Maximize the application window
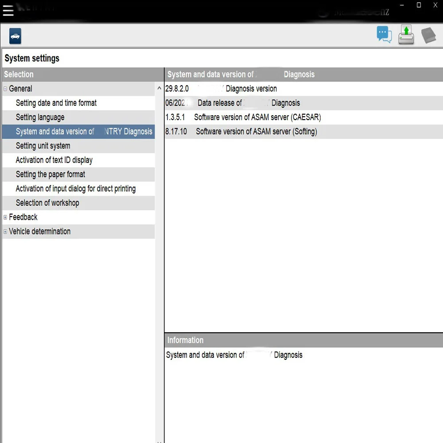 (419, 5)
